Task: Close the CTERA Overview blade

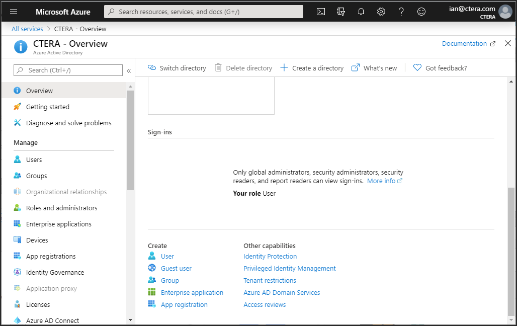Action: click(508, 44)
